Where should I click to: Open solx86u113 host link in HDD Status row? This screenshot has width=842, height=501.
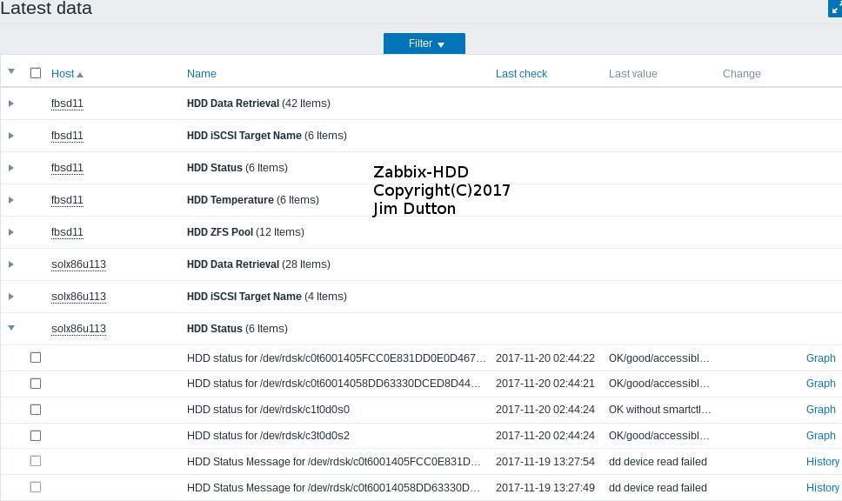[x=78, y=329]
